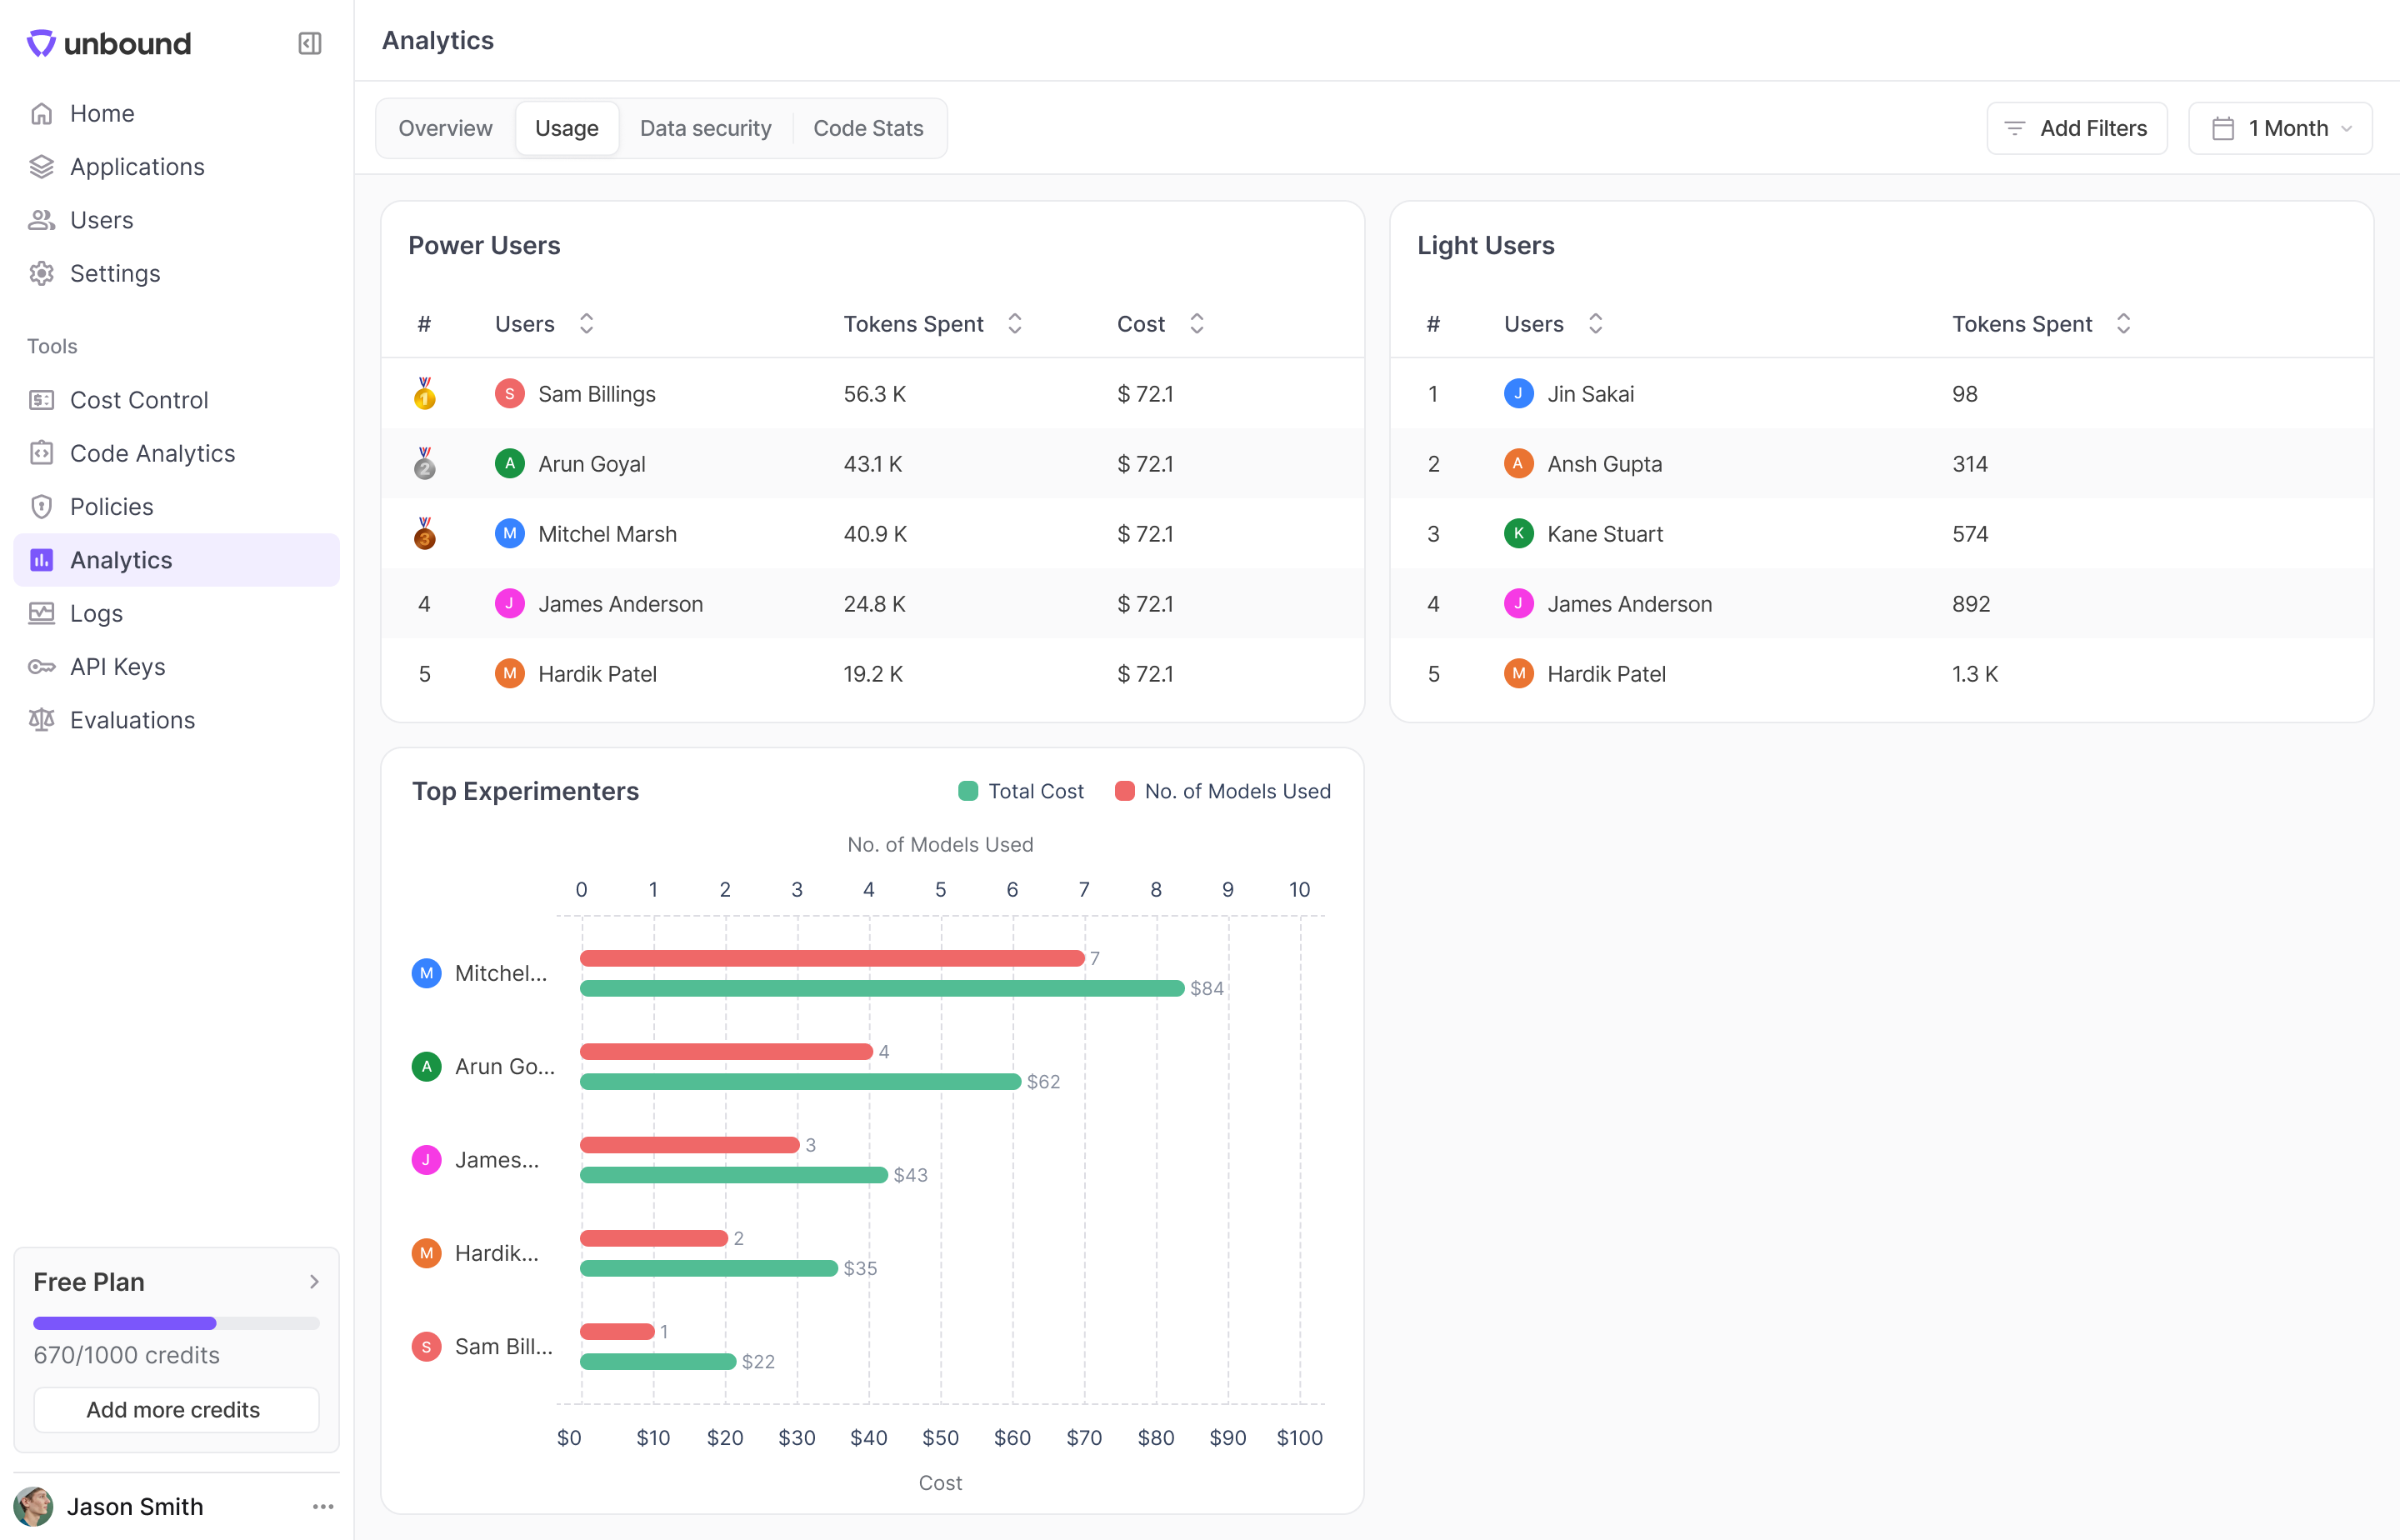Switch to the Data security tab

pos(705,128)
